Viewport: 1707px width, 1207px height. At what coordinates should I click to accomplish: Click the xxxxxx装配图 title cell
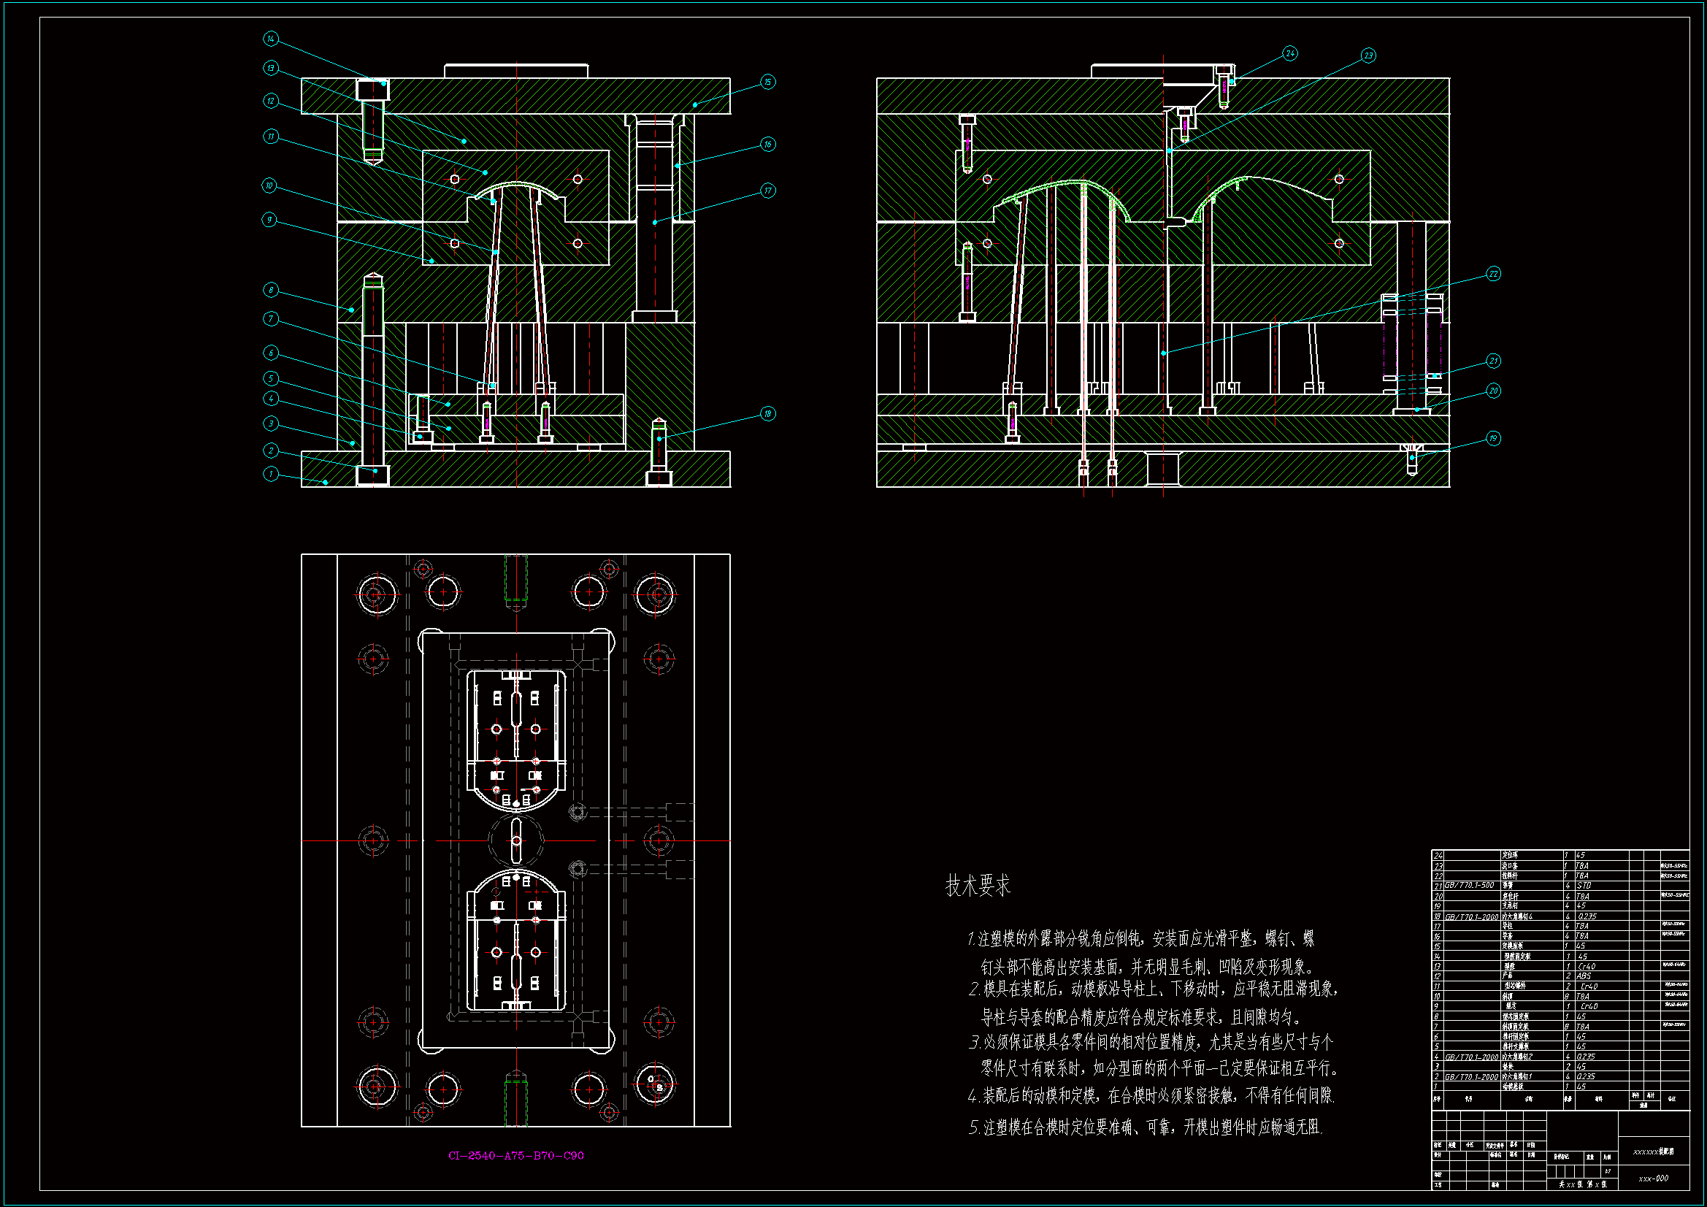coord(1654,1152)
